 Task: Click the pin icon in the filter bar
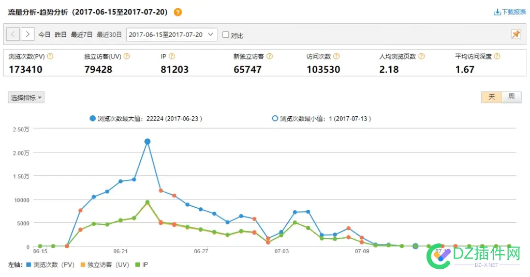[516, 34]
